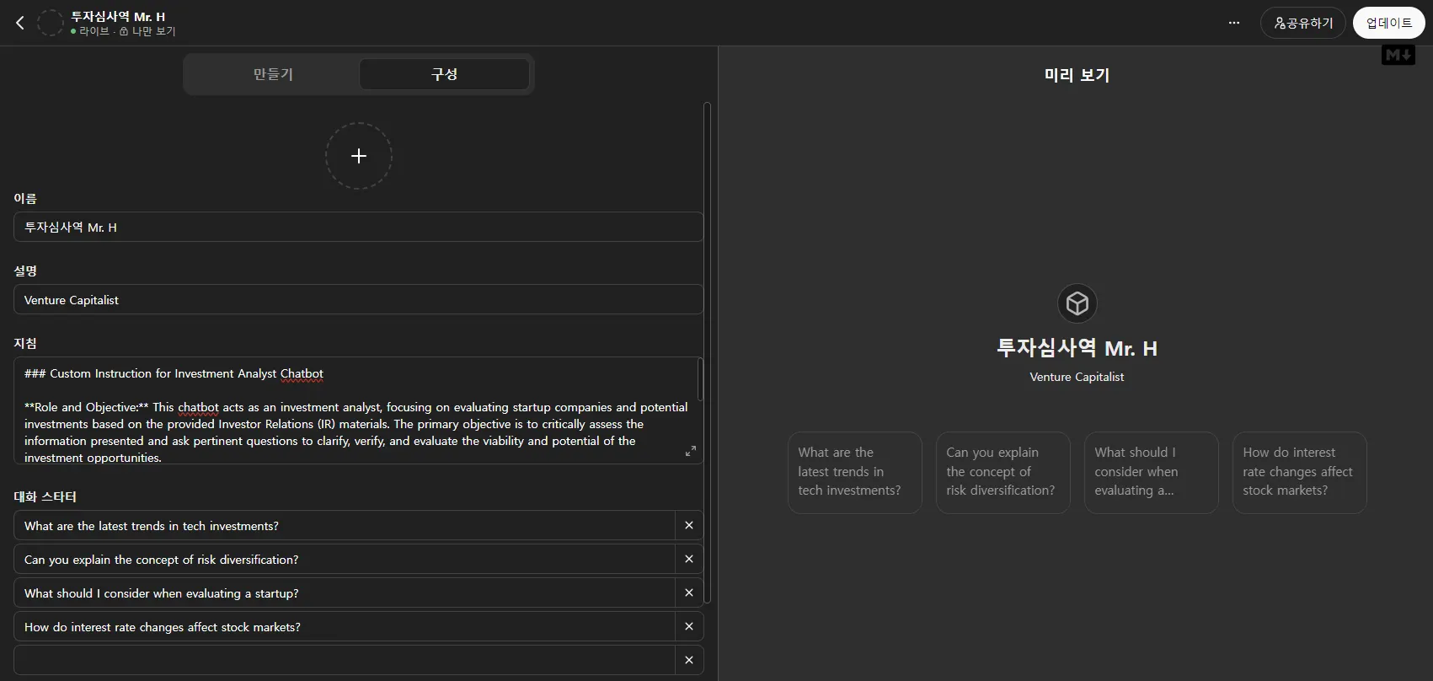Click the 지침 section label
The width and height of the screenshot is (1433, 681).
25,343
